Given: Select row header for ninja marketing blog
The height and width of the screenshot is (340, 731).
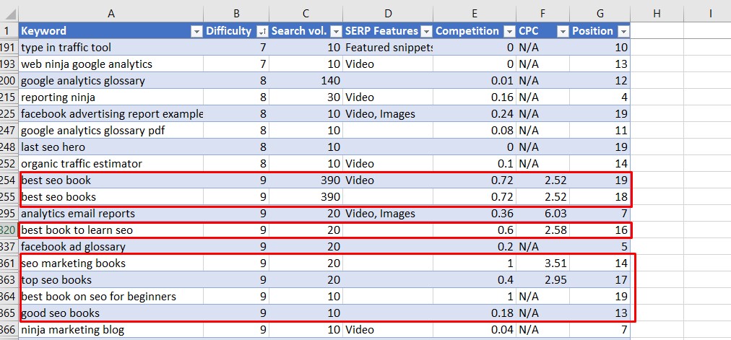Looking at the screenshot, I should click(9, 330).
